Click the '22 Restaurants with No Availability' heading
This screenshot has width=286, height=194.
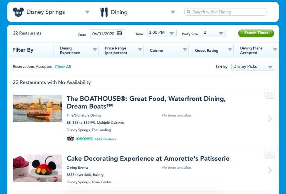tap(52, 82)
